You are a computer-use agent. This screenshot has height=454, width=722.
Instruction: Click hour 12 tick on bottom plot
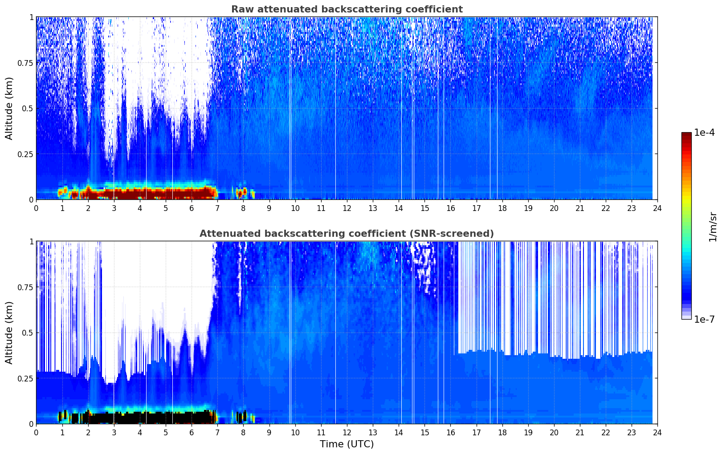347,432
